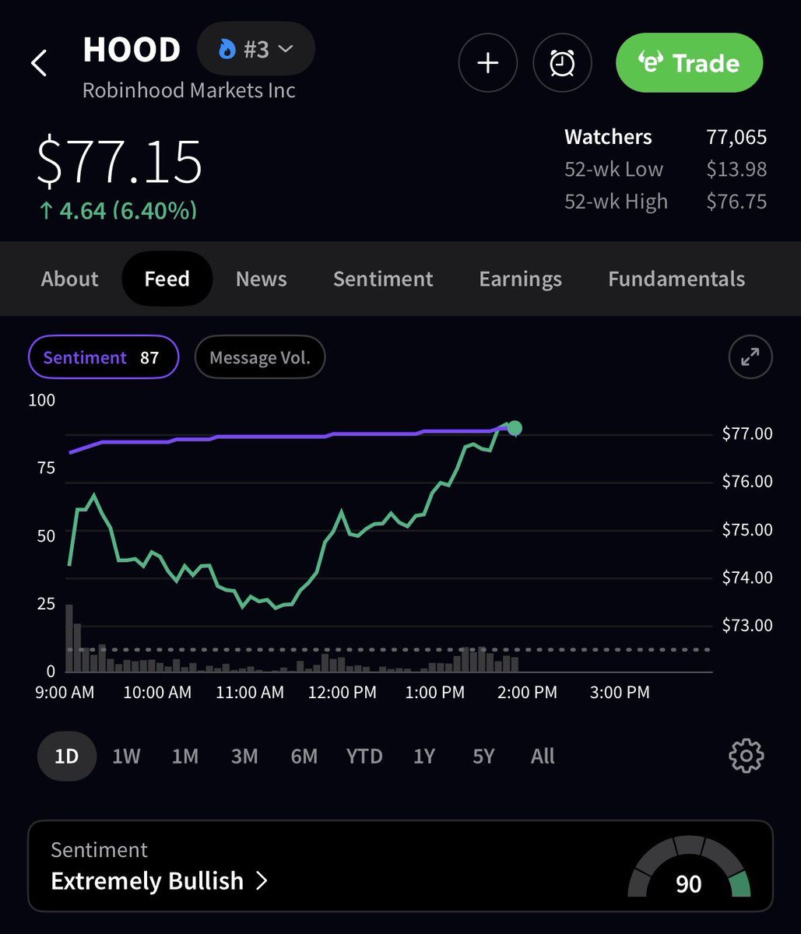Expand the chart to full screen
This screenshot has height=934, width=801.
750,357
